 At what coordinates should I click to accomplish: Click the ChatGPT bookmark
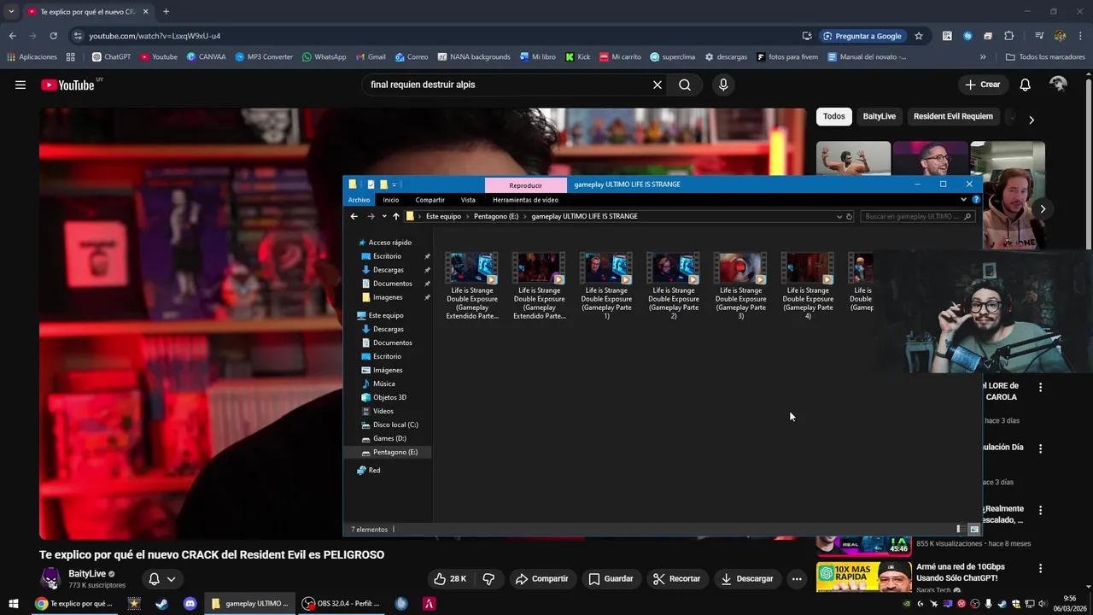(x=111, y=57)
